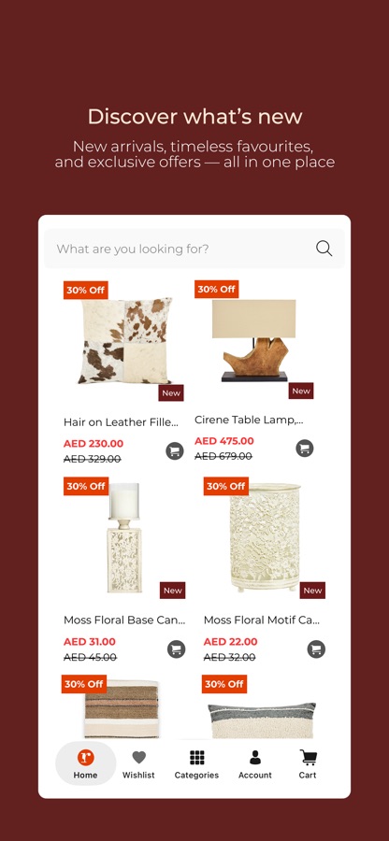Open the striped woven cushion thumbnail
Viewport: 389px width, 841px height.
click(122, 709)
